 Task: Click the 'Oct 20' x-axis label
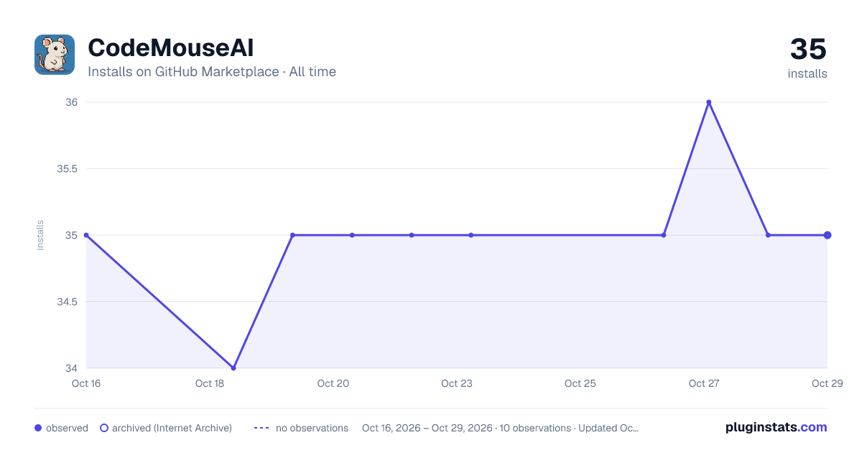(333, 383)
